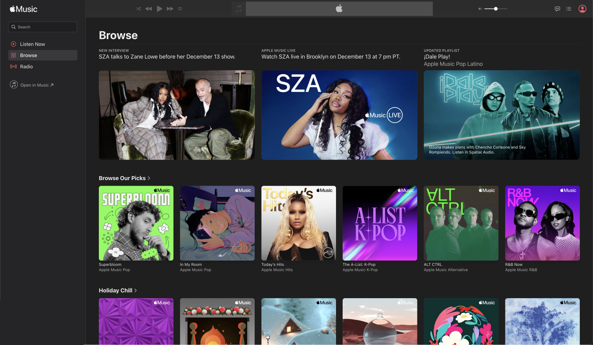Toggle shuffle playback mode

click(x=138, y=9)
